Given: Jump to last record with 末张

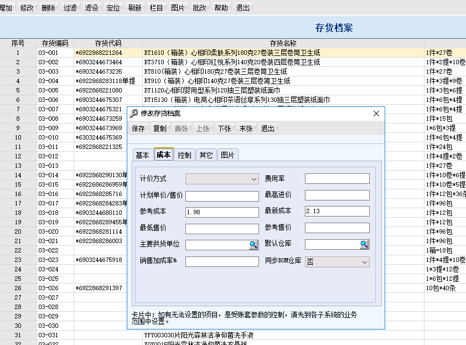Looking at the screenshot, I should point(246,128).
